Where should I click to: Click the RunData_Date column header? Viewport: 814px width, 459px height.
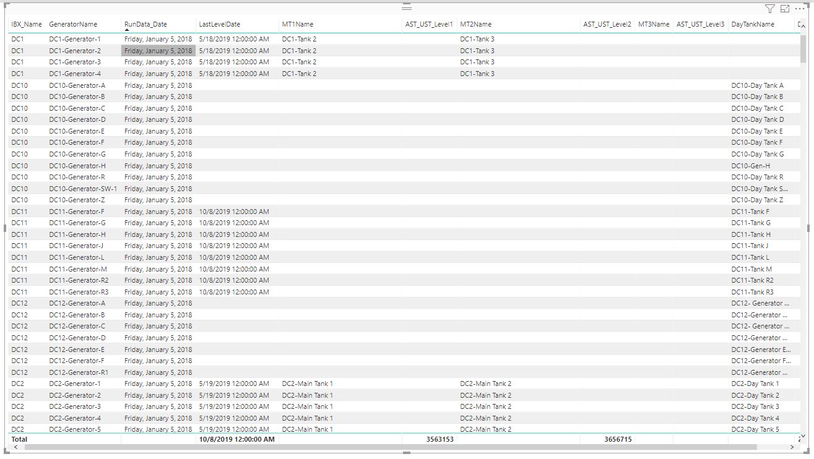click(x=145, y=24)
